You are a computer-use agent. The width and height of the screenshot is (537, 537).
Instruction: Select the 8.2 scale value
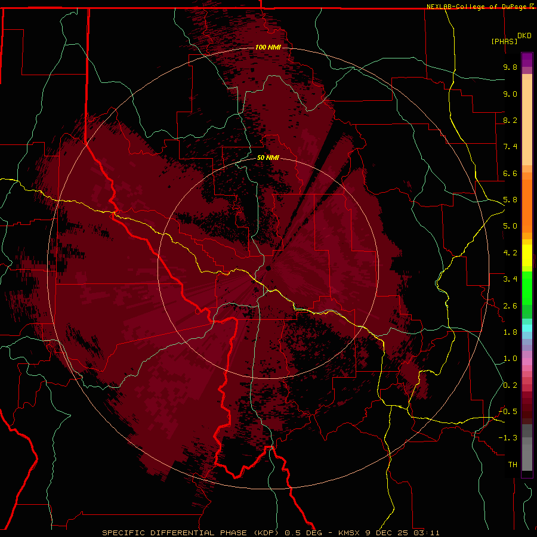[510, 120]
